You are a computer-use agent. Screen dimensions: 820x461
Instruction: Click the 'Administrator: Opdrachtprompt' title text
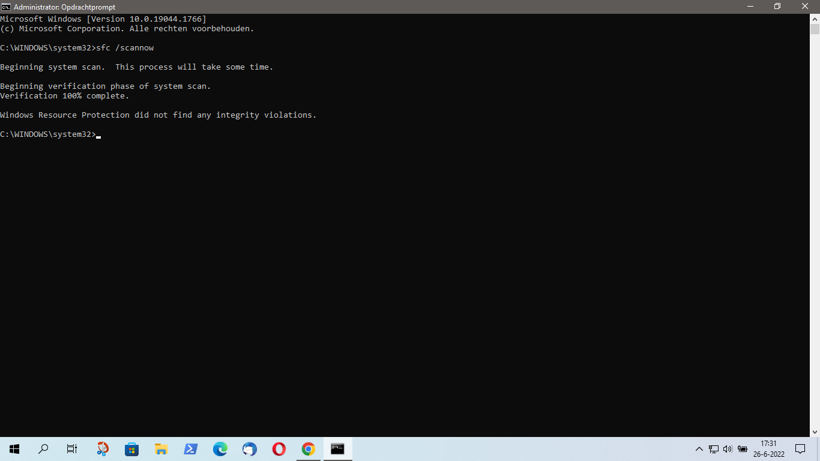click(x=64, y=7)
